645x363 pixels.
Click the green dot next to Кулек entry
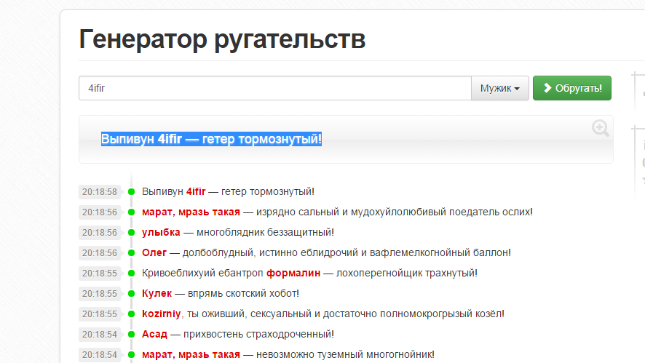132,294
